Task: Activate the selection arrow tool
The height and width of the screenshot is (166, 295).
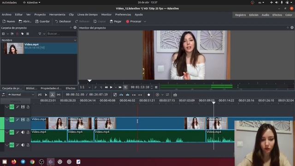Action: (x=46, y=95)
